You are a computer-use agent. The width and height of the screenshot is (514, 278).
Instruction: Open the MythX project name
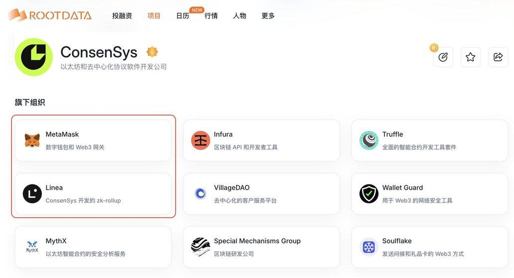pyautogui.click(x=56, y=241)
